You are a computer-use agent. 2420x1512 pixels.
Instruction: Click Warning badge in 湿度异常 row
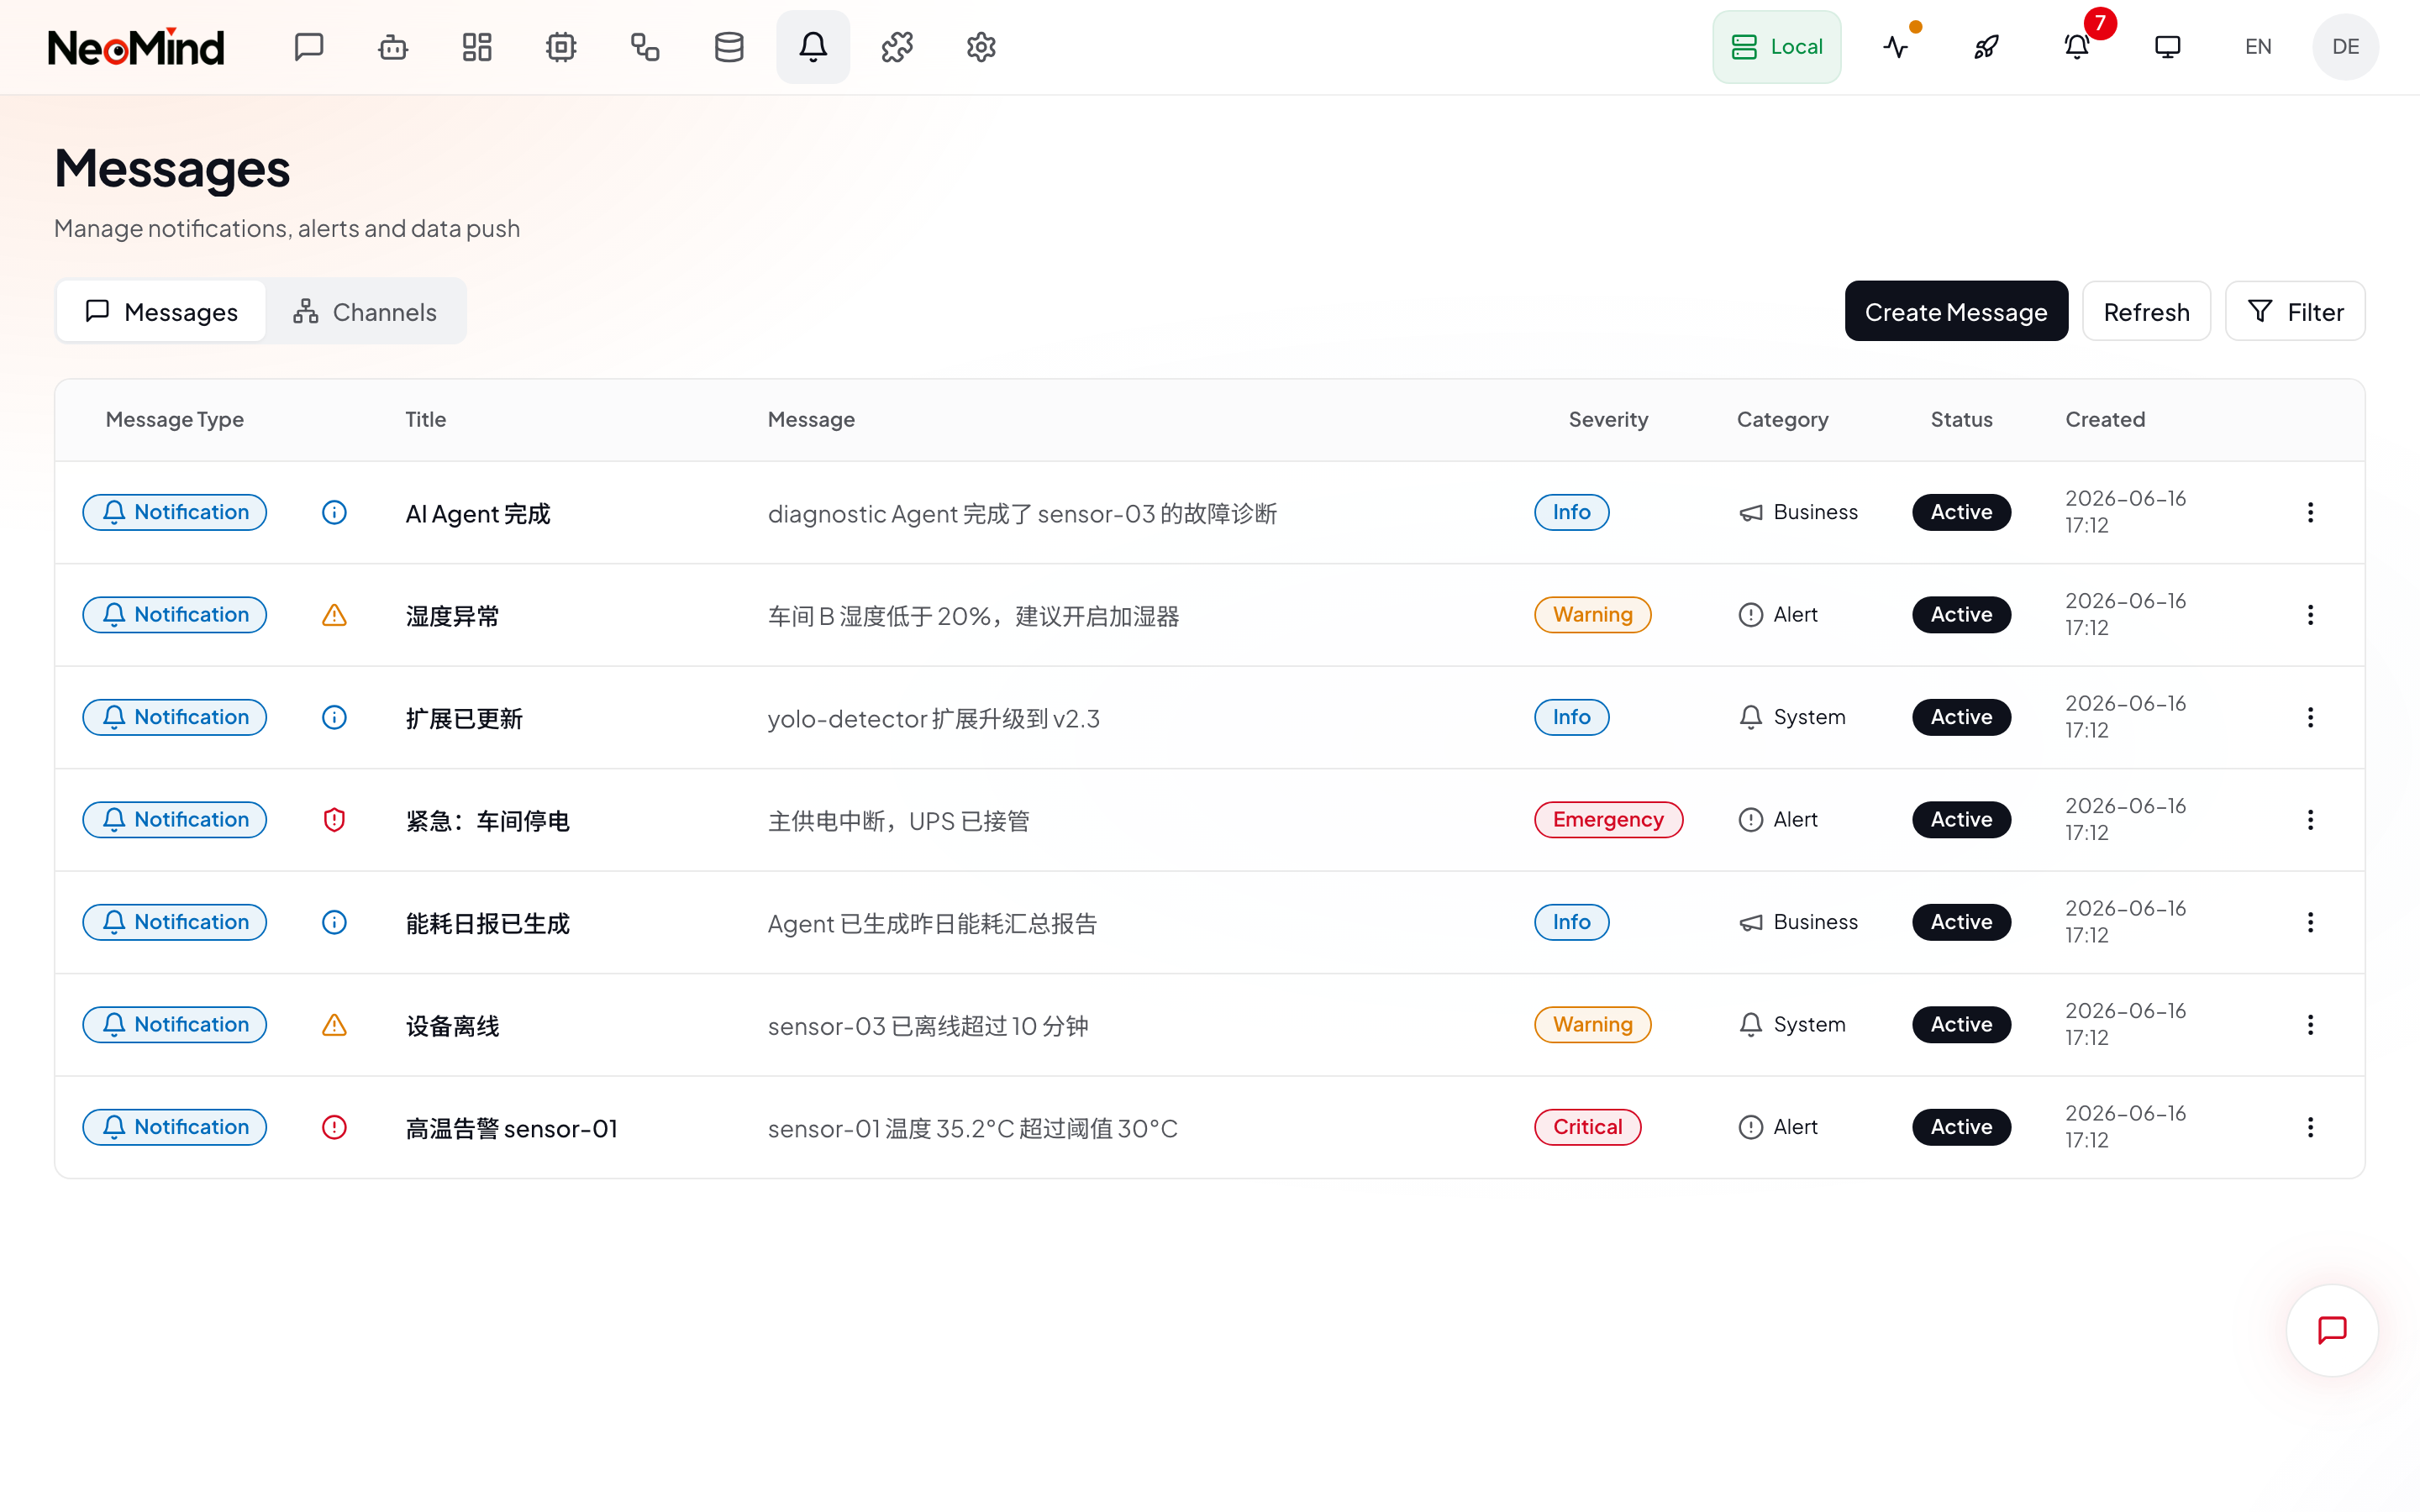pos(1592,615)
